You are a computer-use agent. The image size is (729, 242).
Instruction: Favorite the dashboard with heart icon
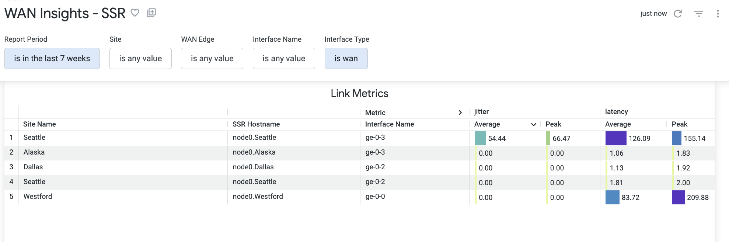(135, 13)
